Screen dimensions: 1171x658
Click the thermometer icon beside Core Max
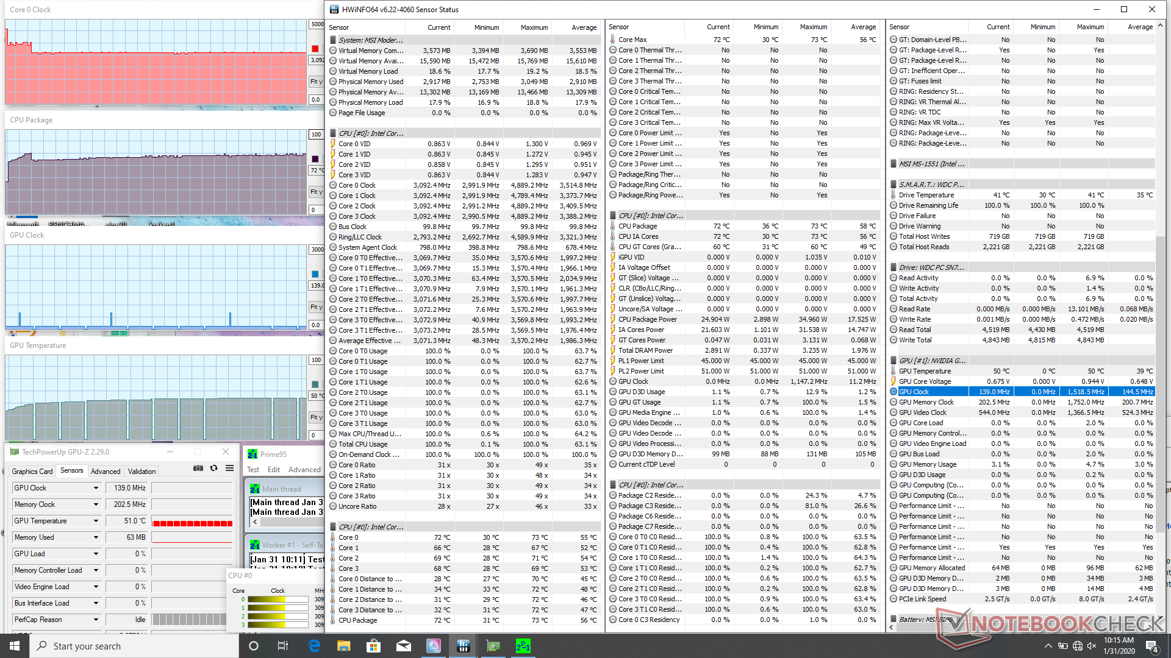612,40
